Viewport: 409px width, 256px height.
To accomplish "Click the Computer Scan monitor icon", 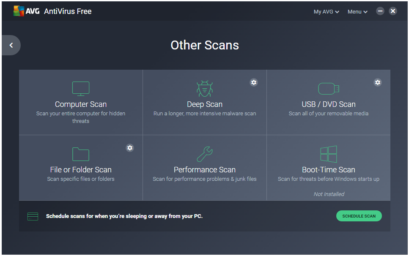I will 81,89.
